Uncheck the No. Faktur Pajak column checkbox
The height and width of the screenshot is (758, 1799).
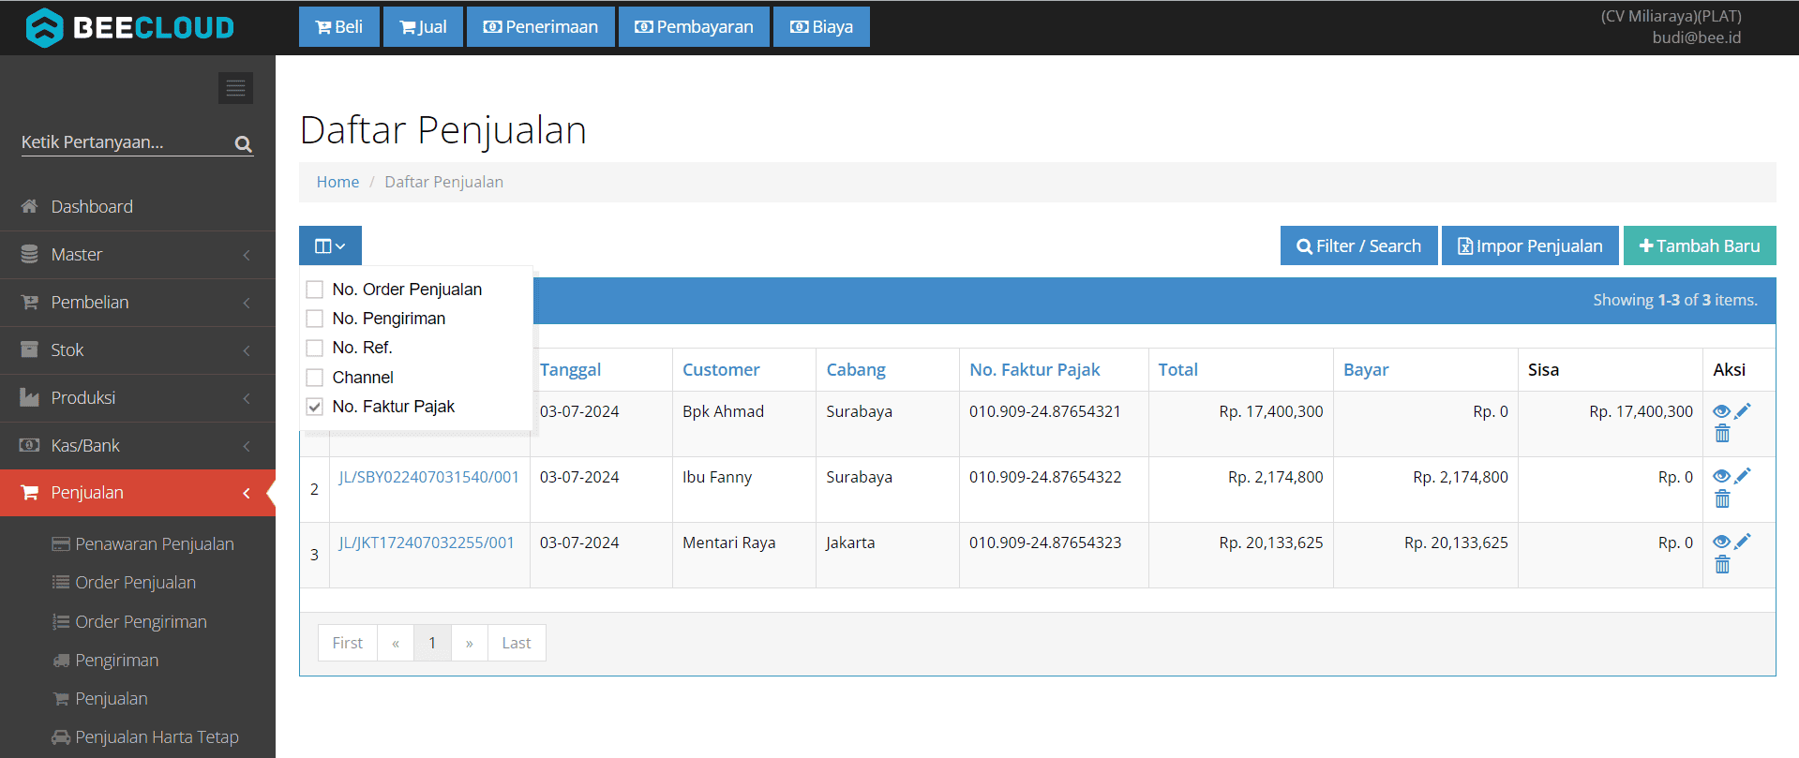tap(315, 407)
